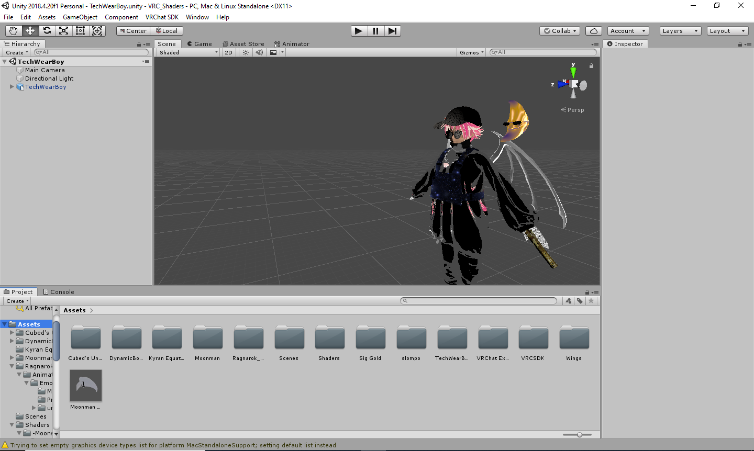Pause the editor playback
Image resolution: width=754 pixels, height=451 pixels.
tap(376, 31)
